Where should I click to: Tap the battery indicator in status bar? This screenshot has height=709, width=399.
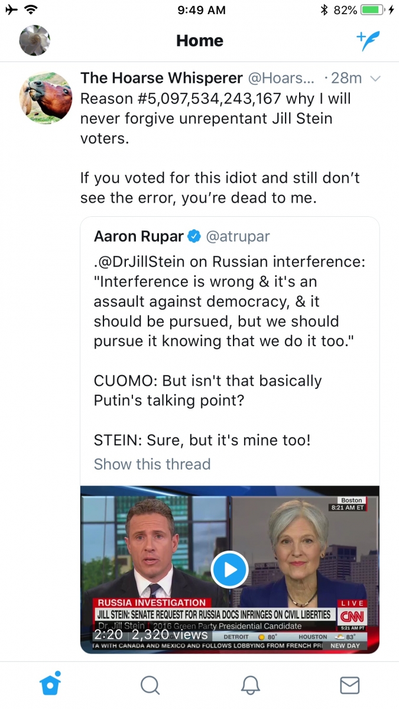[x=373, y=10]
